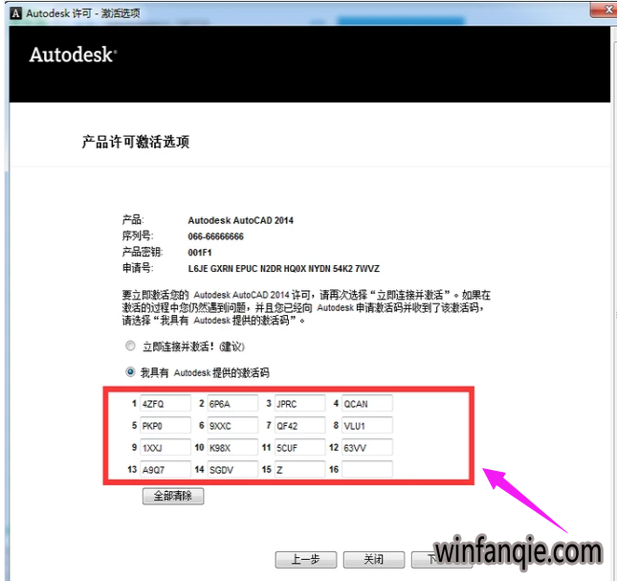
Task: Click activation code field 13 containing A9Q7
Action: [x=165, y=469]
